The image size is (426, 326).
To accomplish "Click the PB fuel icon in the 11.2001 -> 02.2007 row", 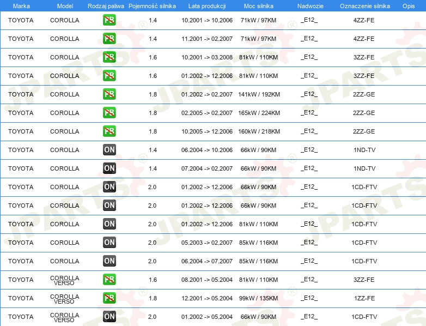I will (x=109, y=39).
